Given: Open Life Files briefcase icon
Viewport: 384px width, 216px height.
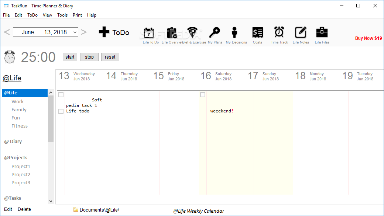Looking at the screenshot, I should (x=322, y=32).
